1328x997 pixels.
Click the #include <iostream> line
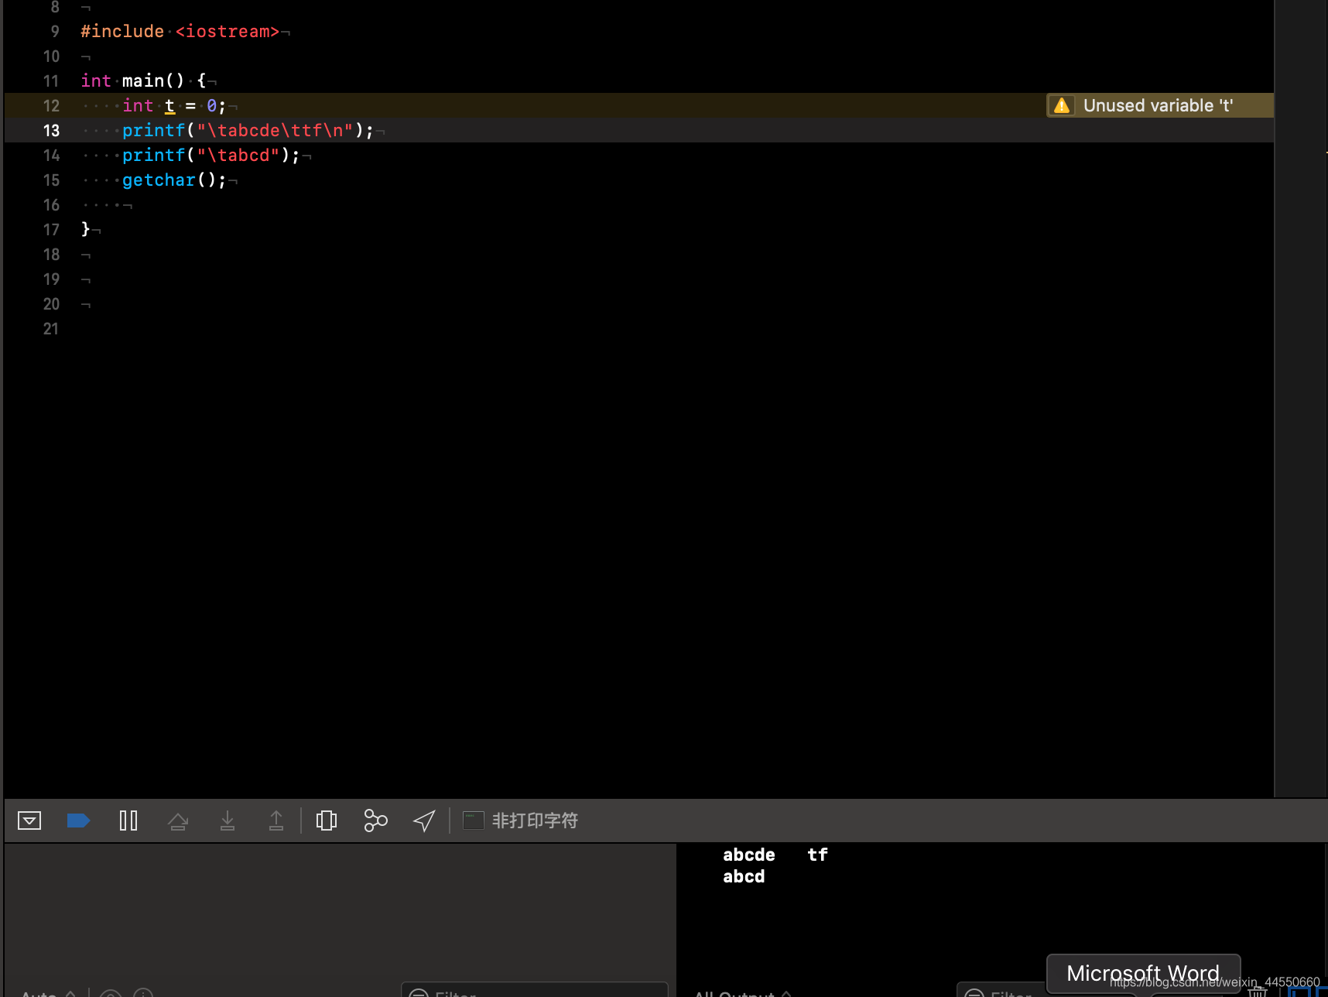pos(180,32)
